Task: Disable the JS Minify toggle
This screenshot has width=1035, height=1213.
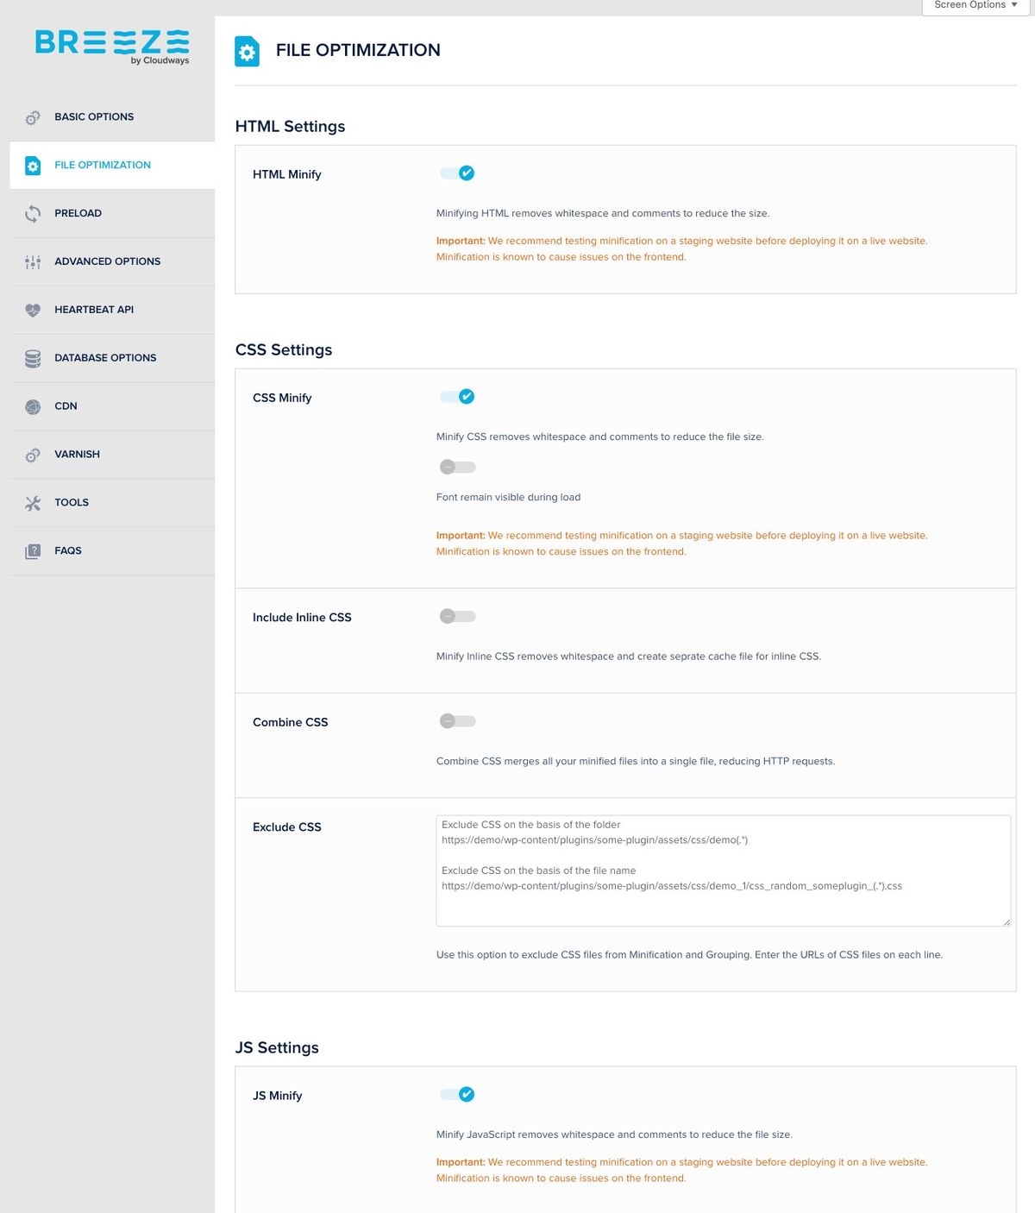Action: click(457, 1095)
